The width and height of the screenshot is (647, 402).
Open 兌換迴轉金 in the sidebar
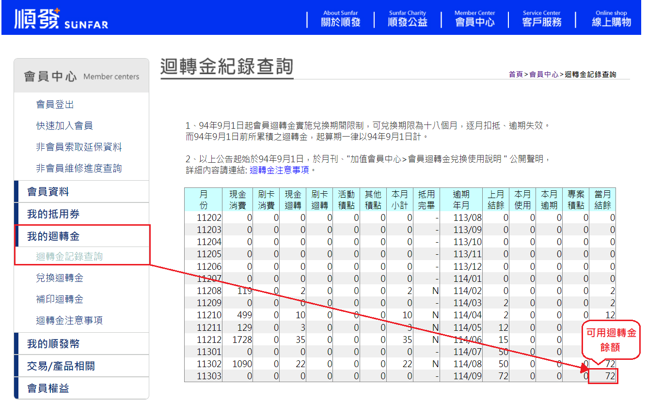click(x=60, y=278)
